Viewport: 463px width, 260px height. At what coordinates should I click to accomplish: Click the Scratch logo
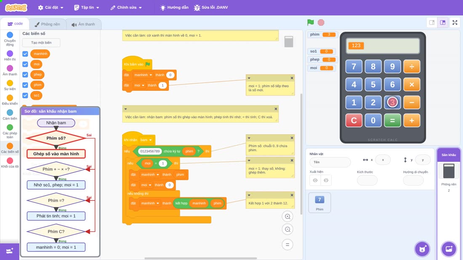coord(16,8)
